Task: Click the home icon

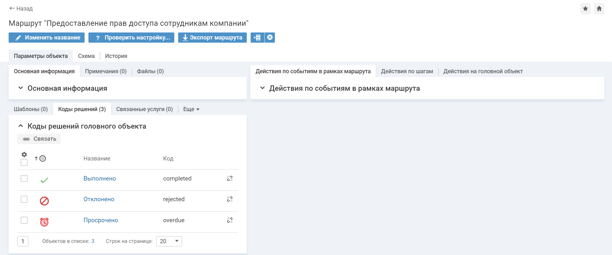Action: pos(599,9)
